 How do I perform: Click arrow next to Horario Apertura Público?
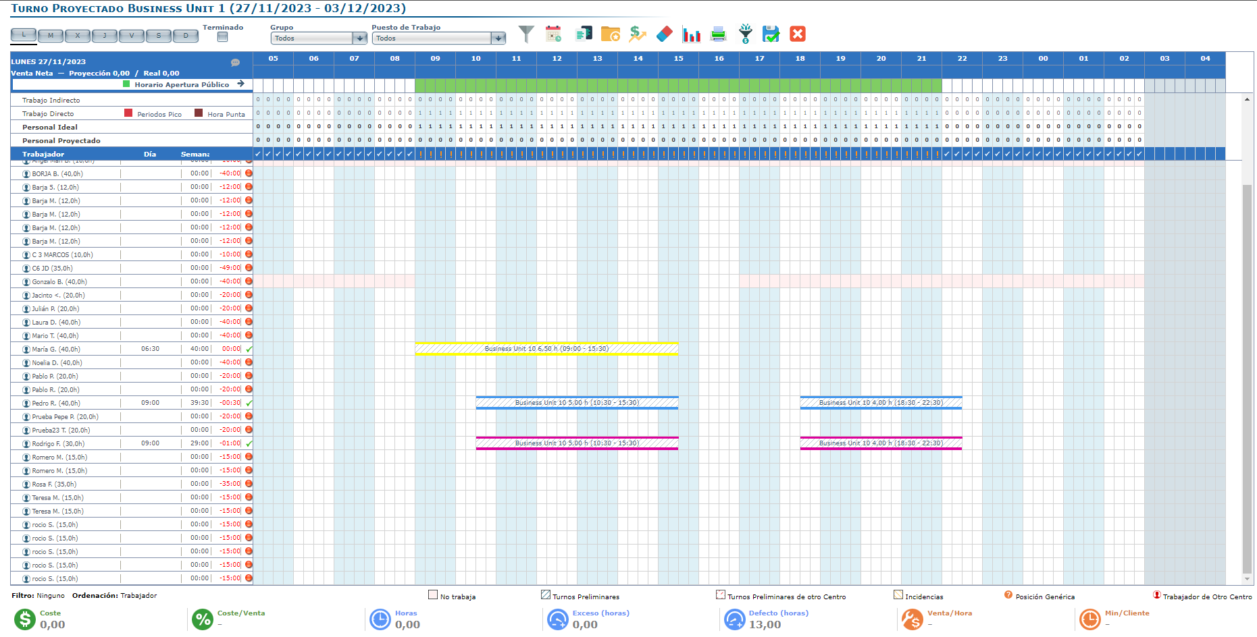[x=240, y=84]
